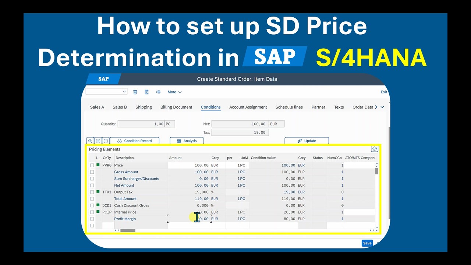Expand the More menu
Screen dimensions: 471x265
tap(174, 92)
